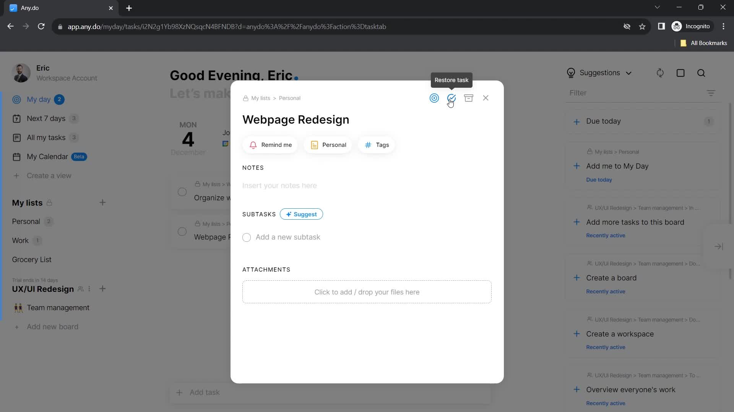
Task: Click Suggest subtasks button
Action: (x=302, y=214)
